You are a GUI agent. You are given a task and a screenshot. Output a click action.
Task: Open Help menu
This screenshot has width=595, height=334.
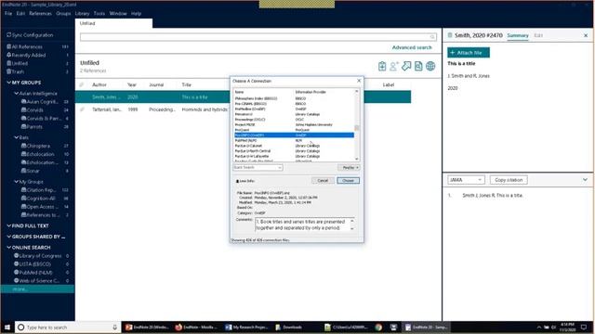pyautogui.click(x=137, y=13)
